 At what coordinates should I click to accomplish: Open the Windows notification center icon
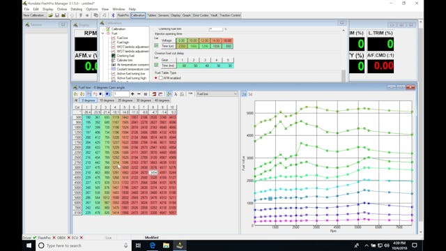(415, 245)
